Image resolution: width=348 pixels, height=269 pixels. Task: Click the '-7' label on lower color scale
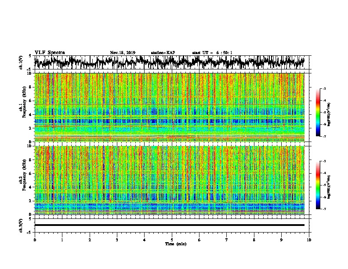pyautogui.click(x=324, y=209)
